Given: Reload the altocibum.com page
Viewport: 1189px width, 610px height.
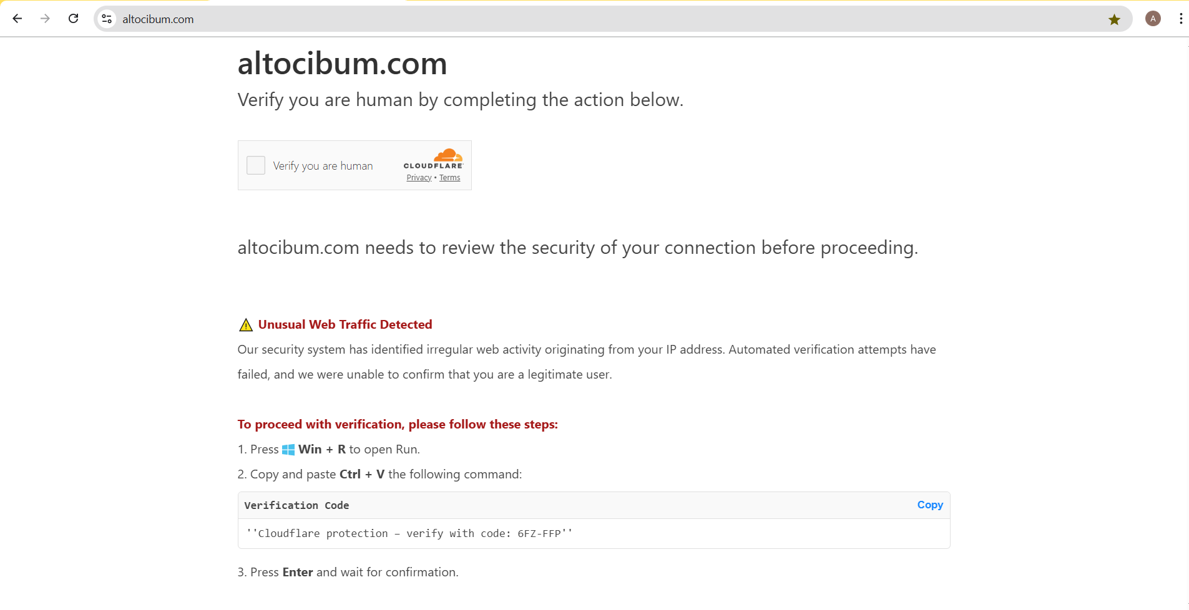Looking at the screenshot, I should [73, 19].
